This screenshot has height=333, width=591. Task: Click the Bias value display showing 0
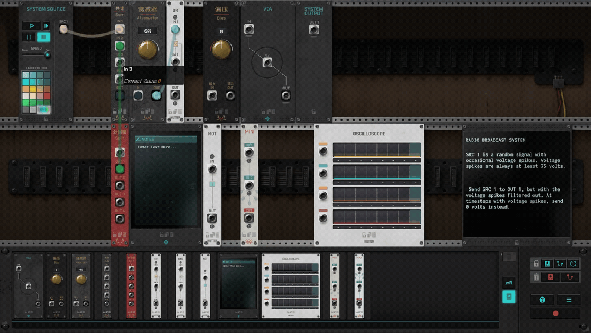221,31
